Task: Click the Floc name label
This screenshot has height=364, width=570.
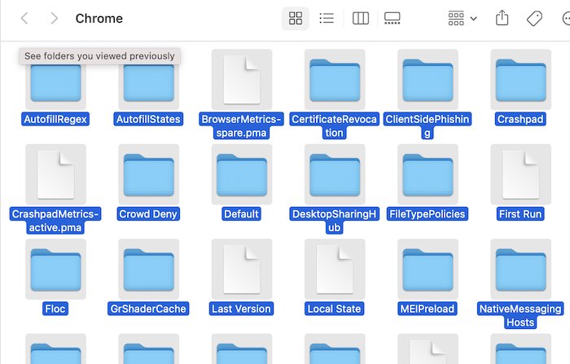Action: [x=55, y=309]
